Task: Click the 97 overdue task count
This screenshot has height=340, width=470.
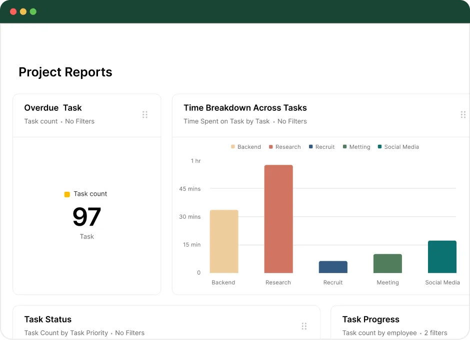Action: pyautogui.click(x=86, y=217)
